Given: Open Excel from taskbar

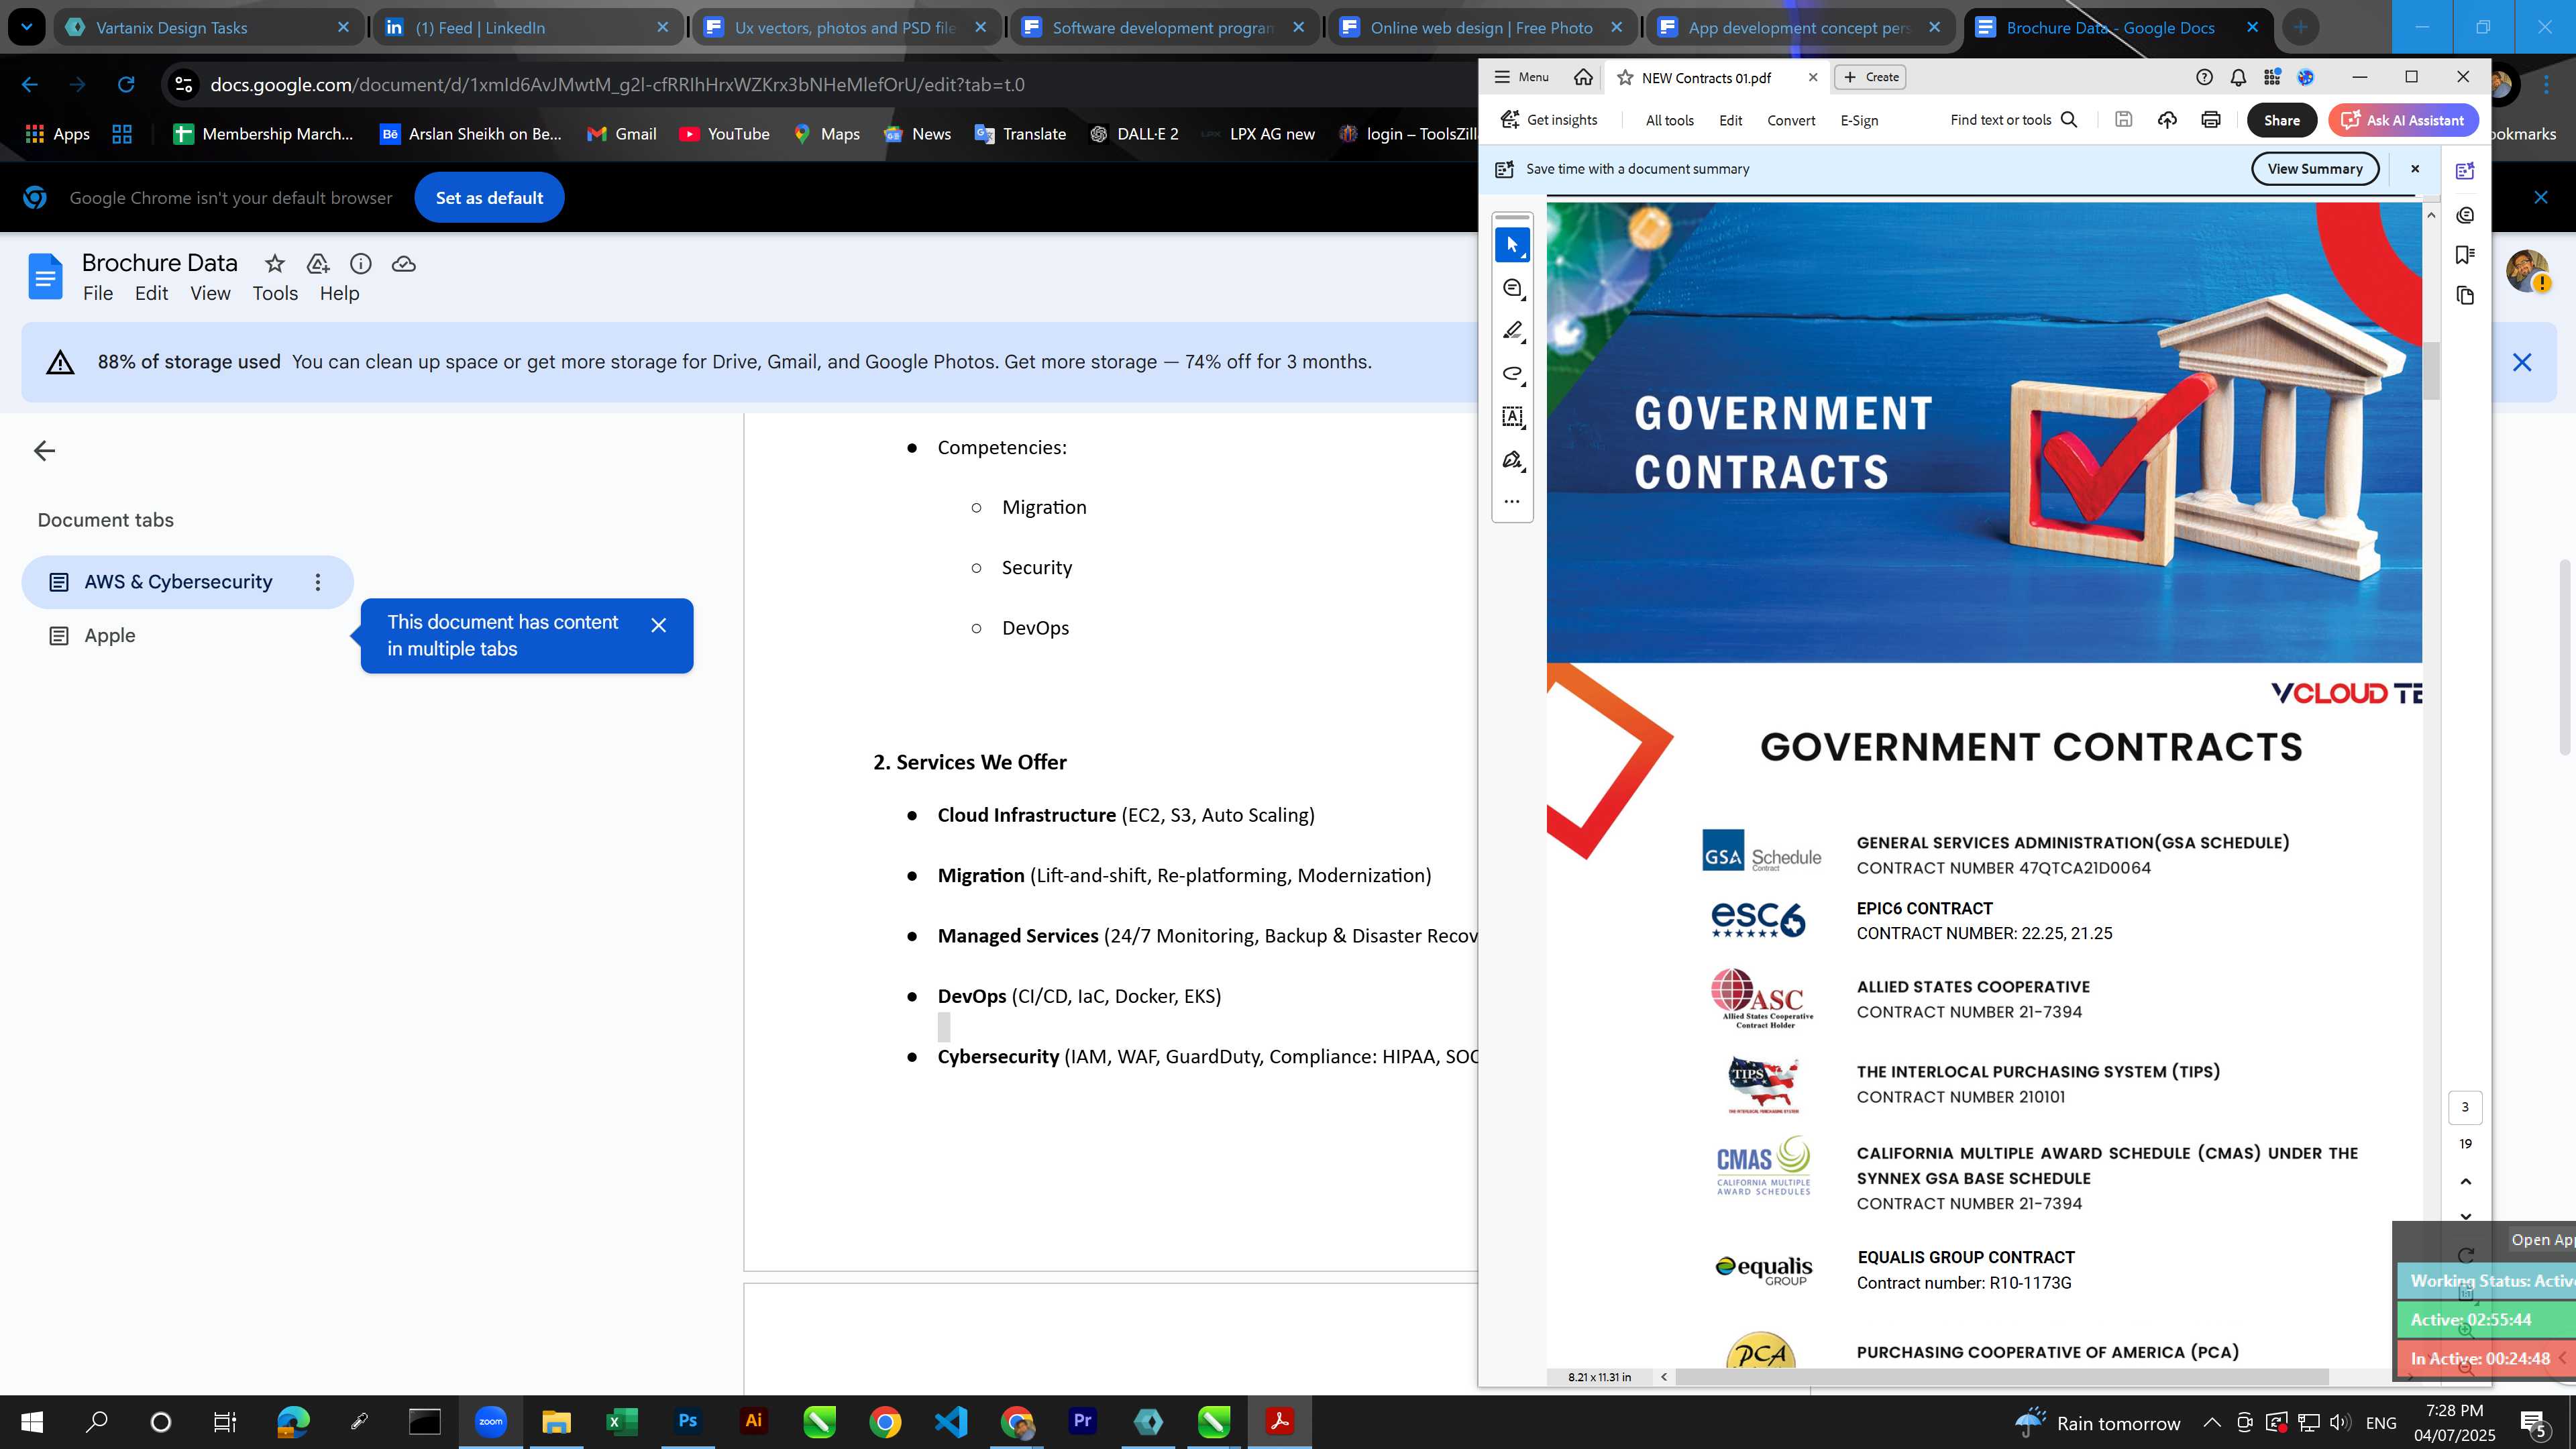Looking at the screenshot, I should (621, 1421).
